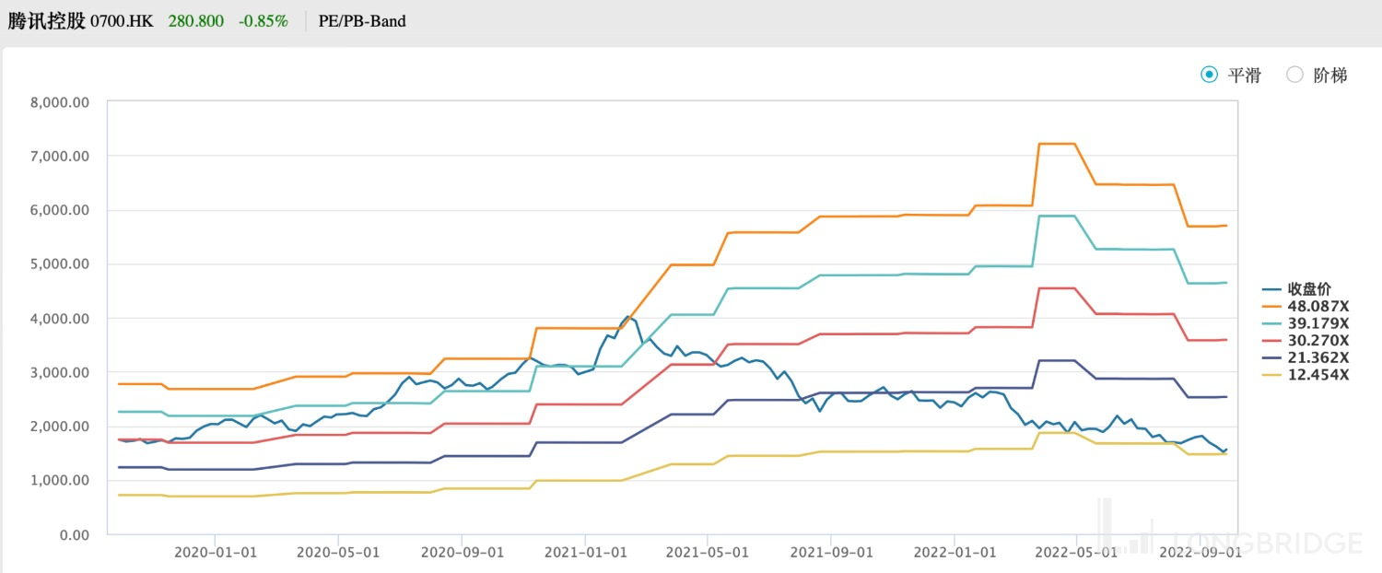Click the 8,000.00 y-axis label
Viewport: 1382px width, 573px height.
[60, 102]
